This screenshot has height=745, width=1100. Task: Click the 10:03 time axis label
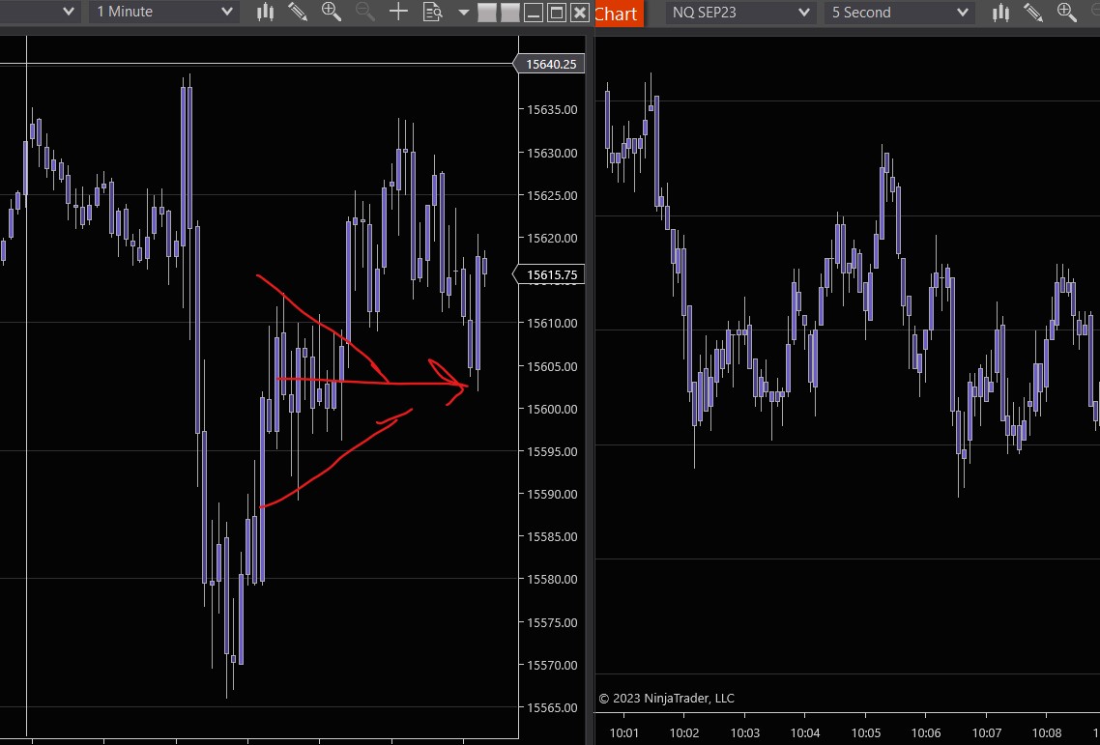click(x=745, y=733)
